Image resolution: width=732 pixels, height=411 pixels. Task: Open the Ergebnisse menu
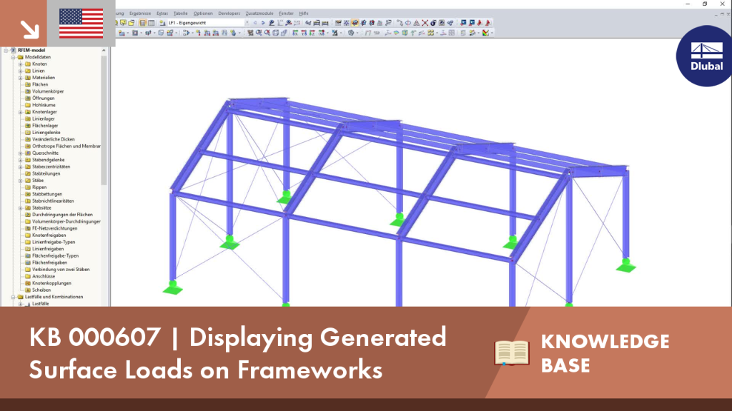[140, 14]
